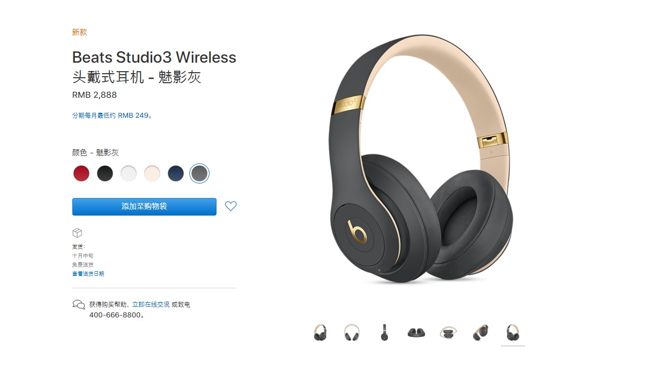Image resolution: width=657 pixels, height=367 pixels.
Task: View the last selected headphone thumbnail
Action: pos(513,332)
